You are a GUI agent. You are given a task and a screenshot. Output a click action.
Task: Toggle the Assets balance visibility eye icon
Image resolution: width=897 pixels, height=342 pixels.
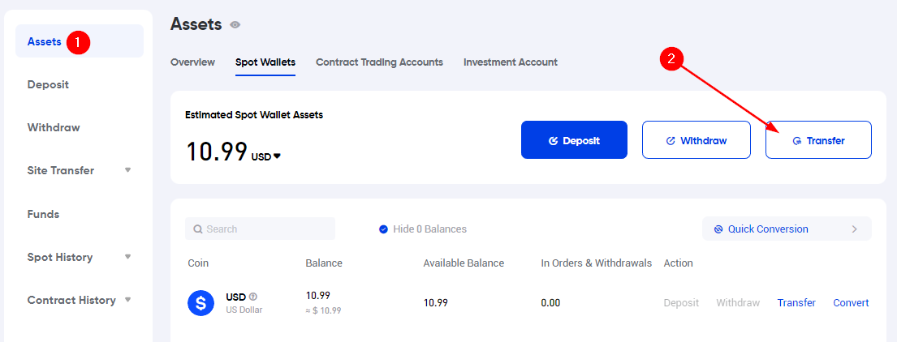pos(235,24)
